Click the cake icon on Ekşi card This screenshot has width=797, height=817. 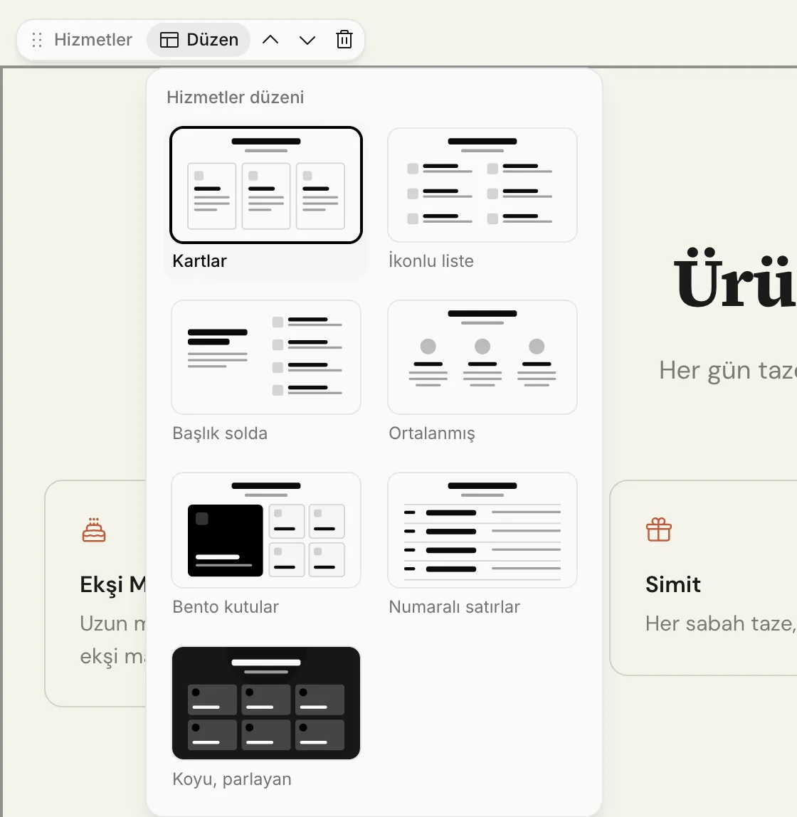click(x=94, y=530)
